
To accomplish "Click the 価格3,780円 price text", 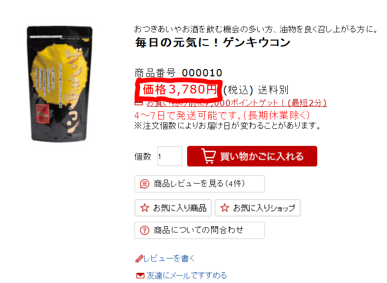I will 179,89.
